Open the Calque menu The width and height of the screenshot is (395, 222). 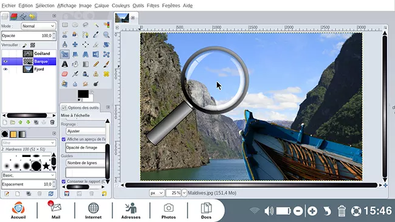101,5
